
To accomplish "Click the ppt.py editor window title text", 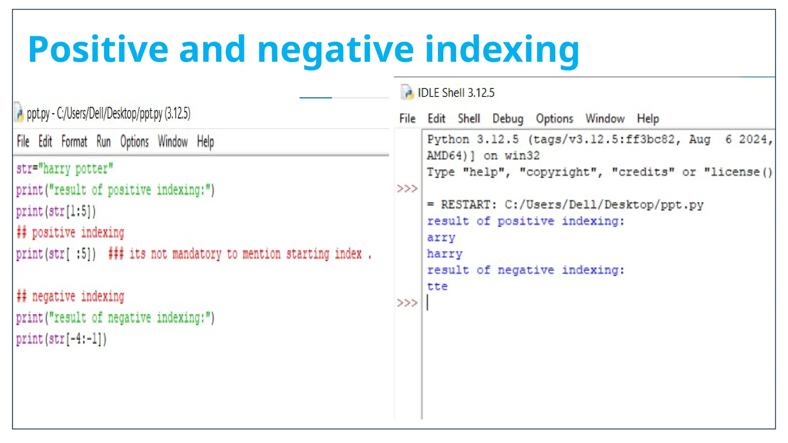I will [x=109, y=113].
